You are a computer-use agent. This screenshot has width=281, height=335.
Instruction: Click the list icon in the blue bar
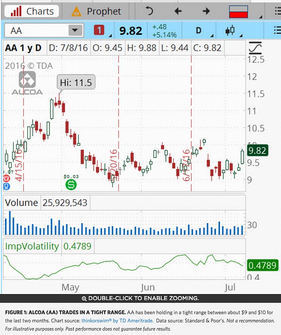pos(277,31)
